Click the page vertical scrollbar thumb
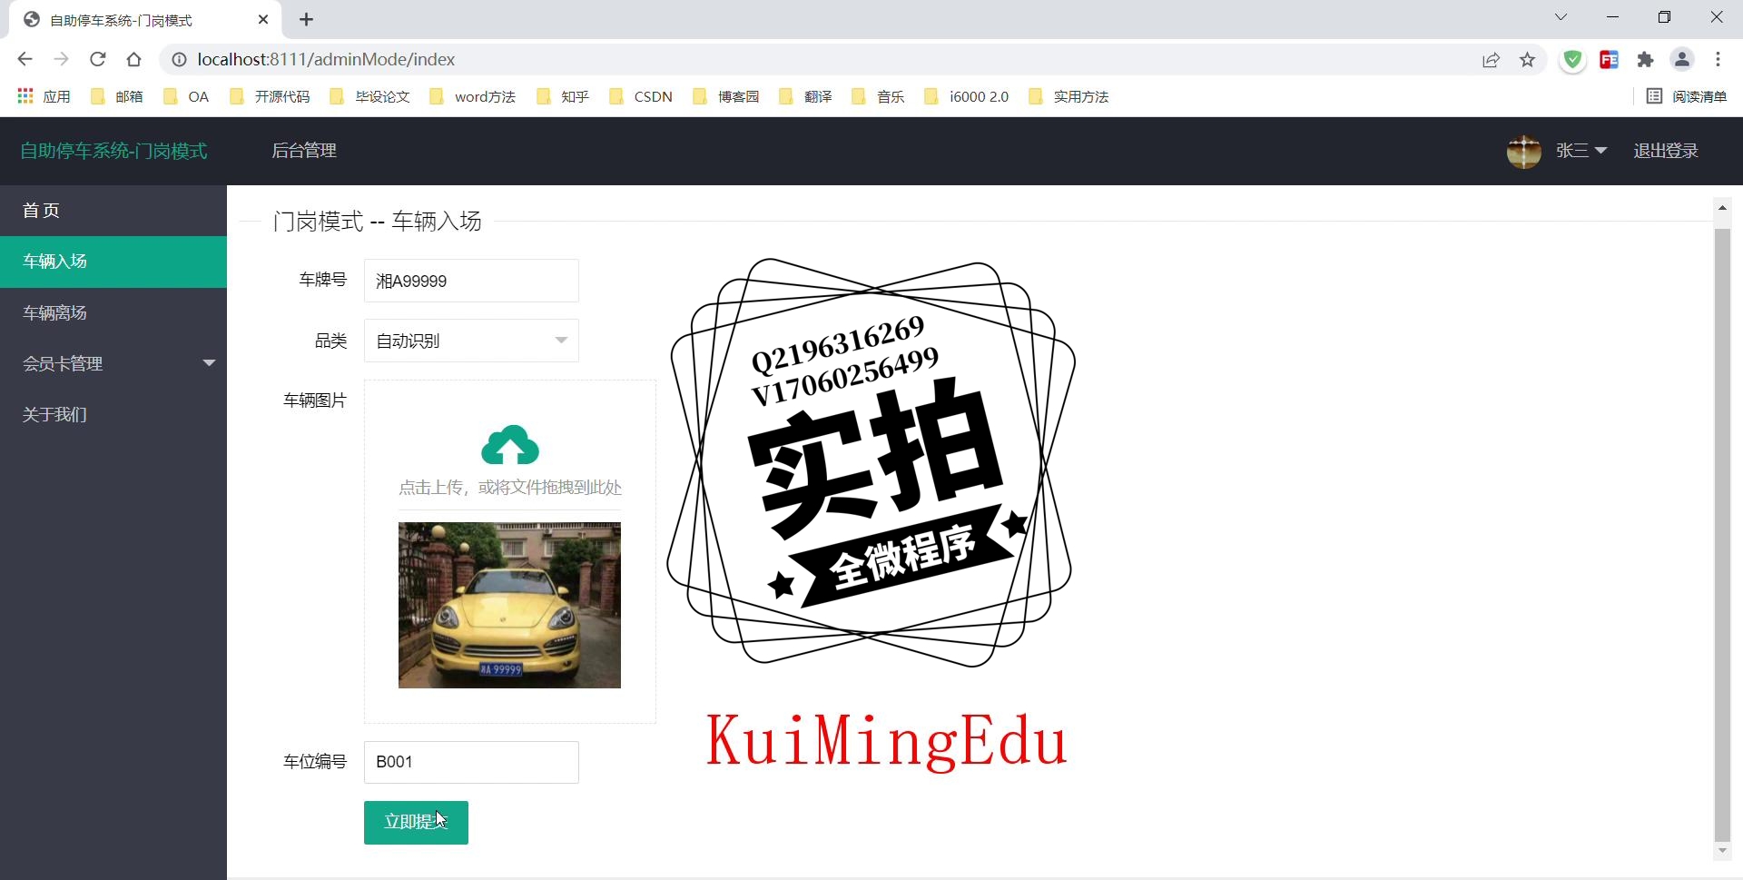The width and height of the screenshot is (1743, 880). [1722, 536]
